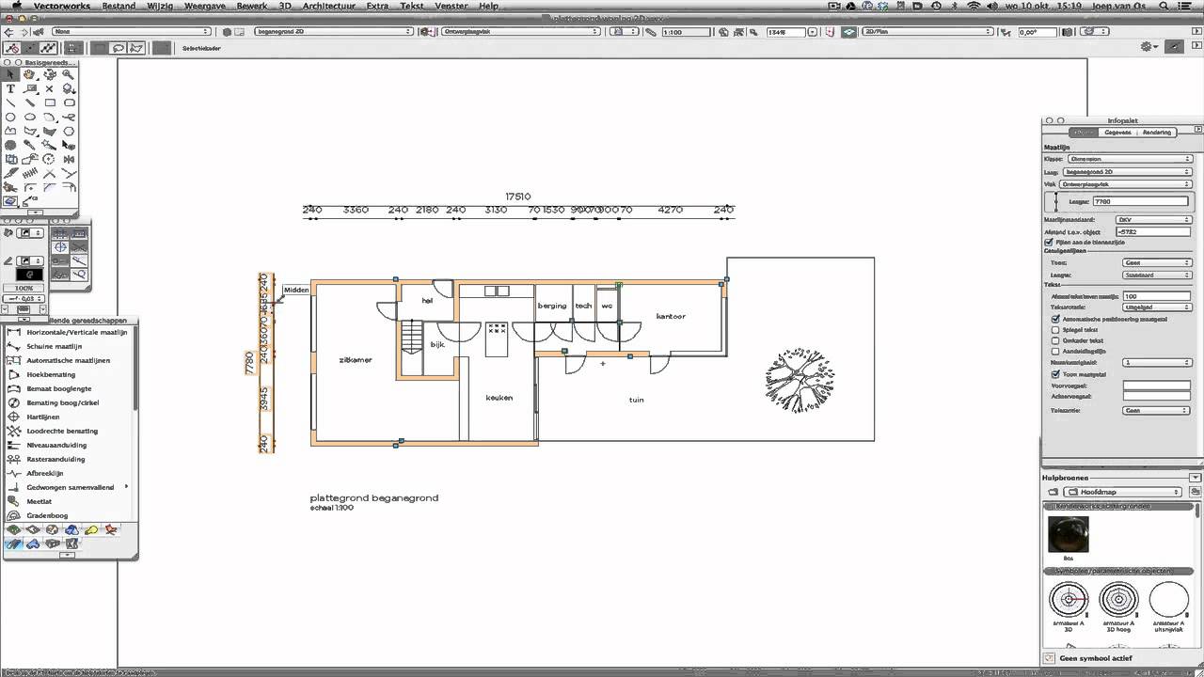
Task: Select the Gradenboog protractor tool
Action: [x=47, y=515]
